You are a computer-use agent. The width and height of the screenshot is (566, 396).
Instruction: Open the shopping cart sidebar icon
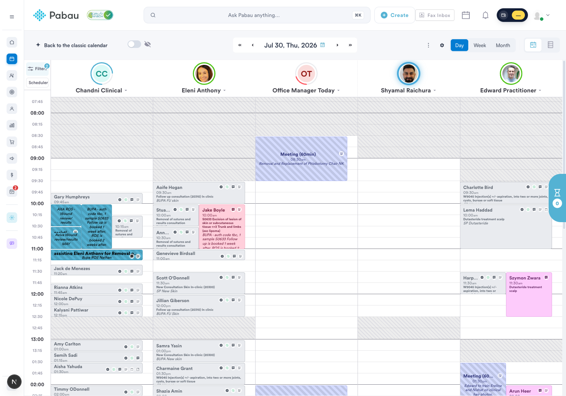pos(12,142)
